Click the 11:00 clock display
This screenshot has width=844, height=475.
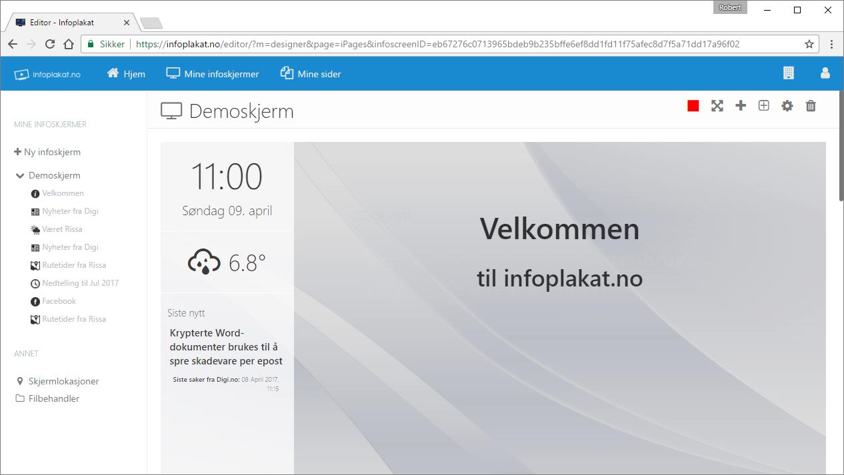(x=227, y=177)
